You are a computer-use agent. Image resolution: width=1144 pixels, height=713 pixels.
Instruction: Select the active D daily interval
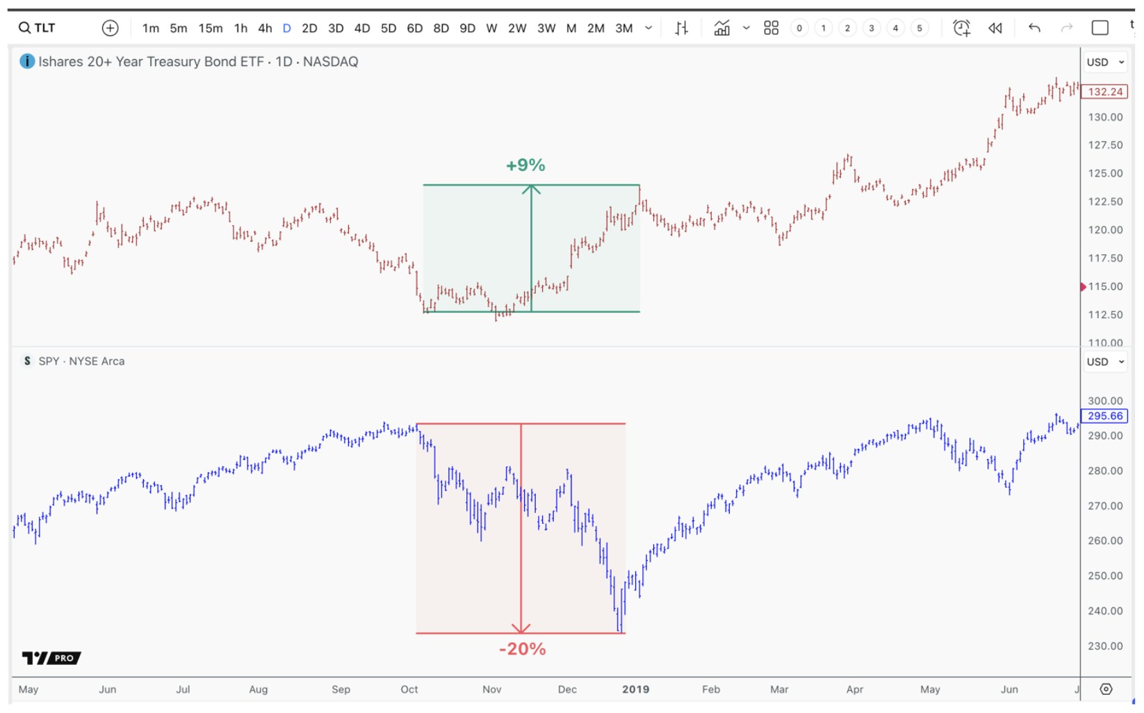pyautogui.click(x=286, y=28)
